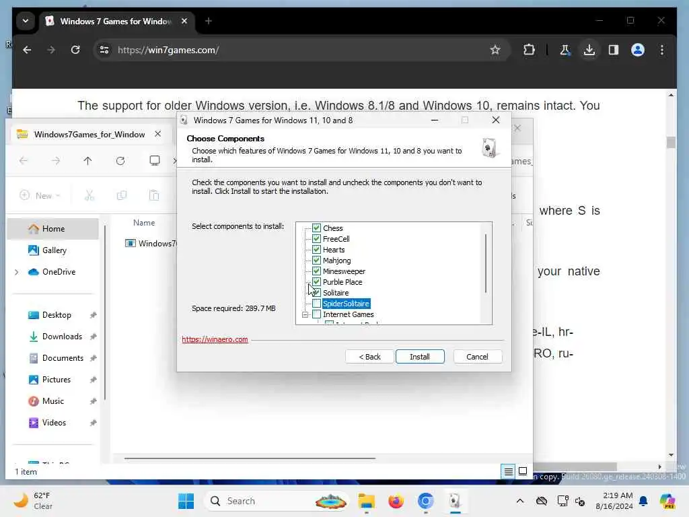
Task: Toggle the Solitaire component checkbox
Action: pyautogui.click(x=316, y=292)
